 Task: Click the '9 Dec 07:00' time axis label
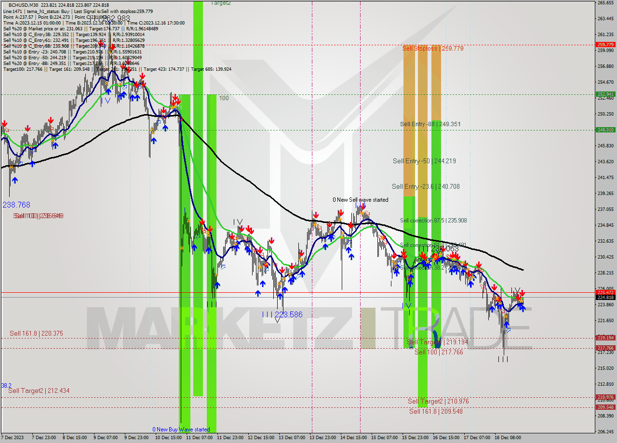[x=105, y=438]
